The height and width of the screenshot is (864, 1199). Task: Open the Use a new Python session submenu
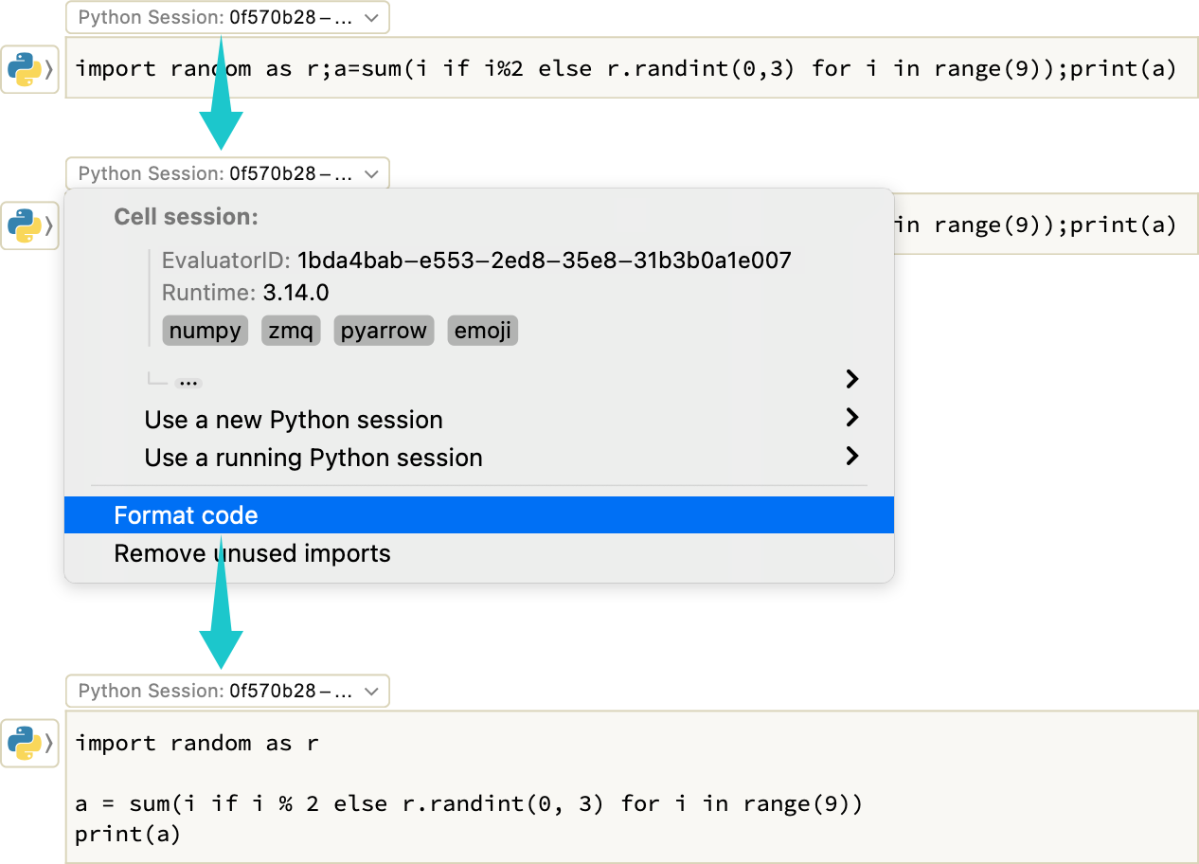(x=479, y=419)
